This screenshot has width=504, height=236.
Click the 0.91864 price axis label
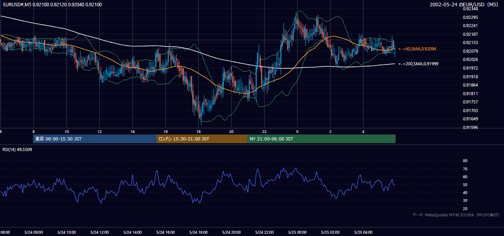click(x=471, y=85)
